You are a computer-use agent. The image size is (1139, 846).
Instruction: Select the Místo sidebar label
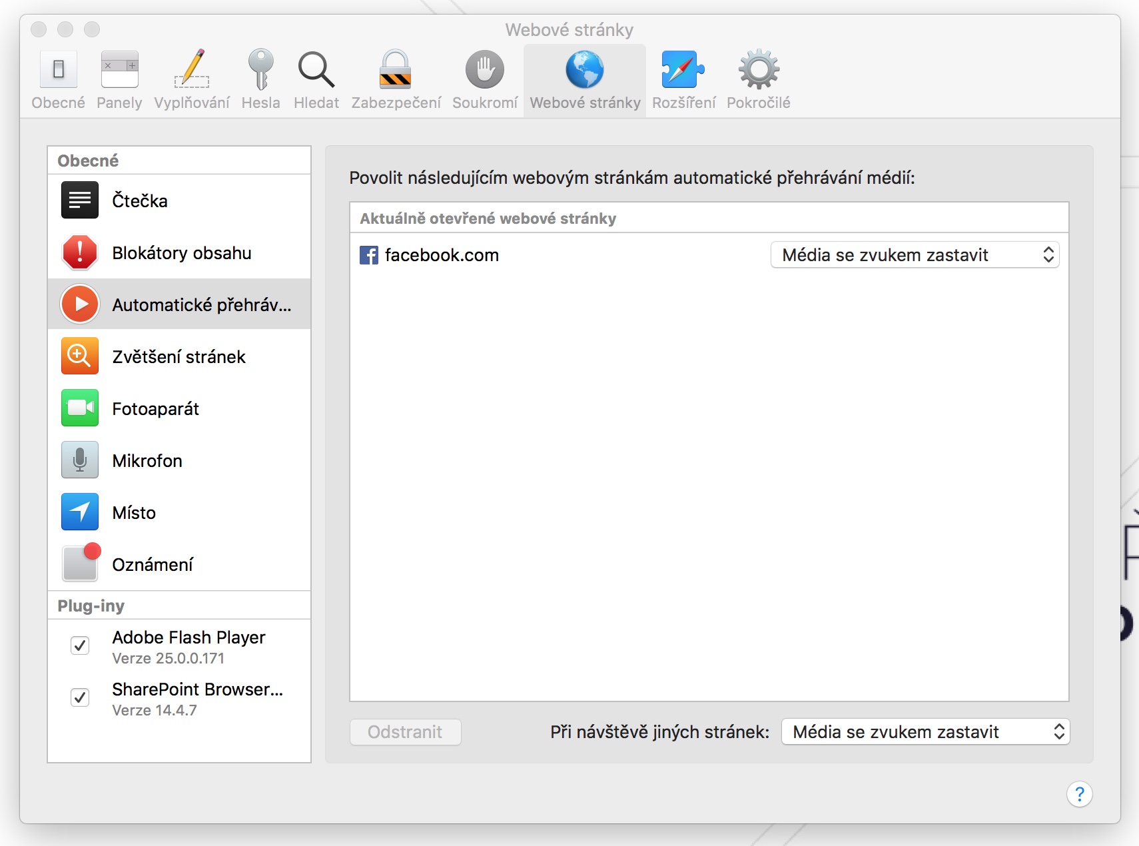pyautogui.click(x=134, y=513)
